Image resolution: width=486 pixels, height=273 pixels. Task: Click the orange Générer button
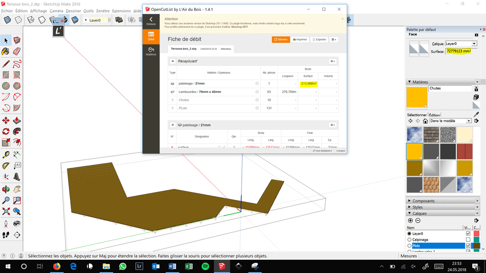click(x=281, y=40)
